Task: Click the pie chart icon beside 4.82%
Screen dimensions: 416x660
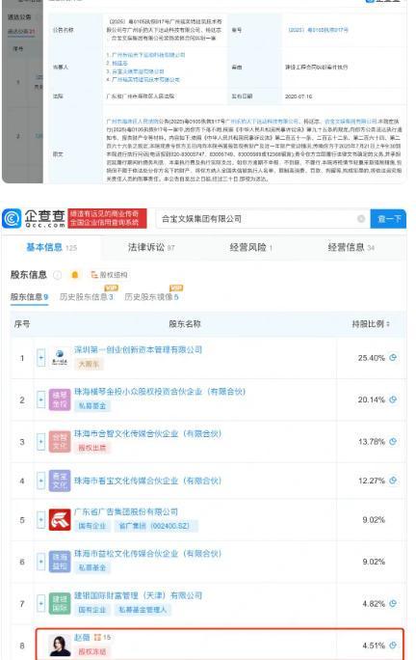Action: point(393,603)
